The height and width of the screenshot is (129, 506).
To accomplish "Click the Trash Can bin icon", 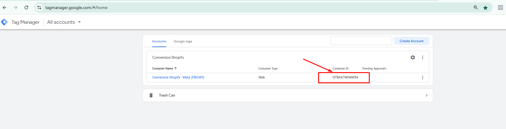I will [151, 95].
